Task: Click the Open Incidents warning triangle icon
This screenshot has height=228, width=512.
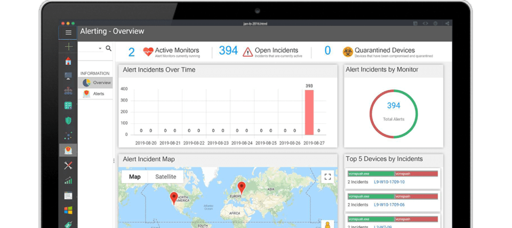Action: (248, 52)
